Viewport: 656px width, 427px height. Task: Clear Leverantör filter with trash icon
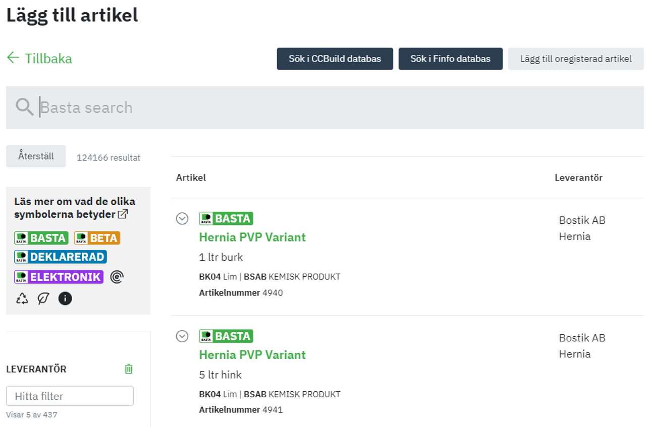129,369
